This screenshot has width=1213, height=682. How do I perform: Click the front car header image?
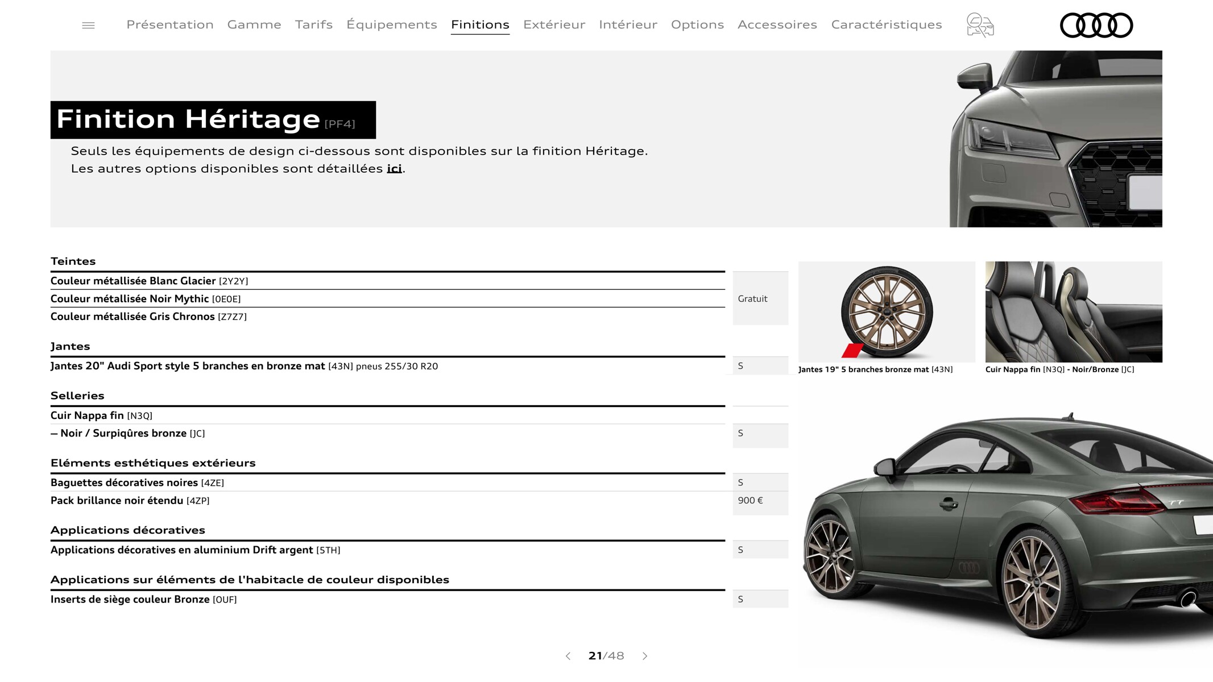coord(1056,139)
